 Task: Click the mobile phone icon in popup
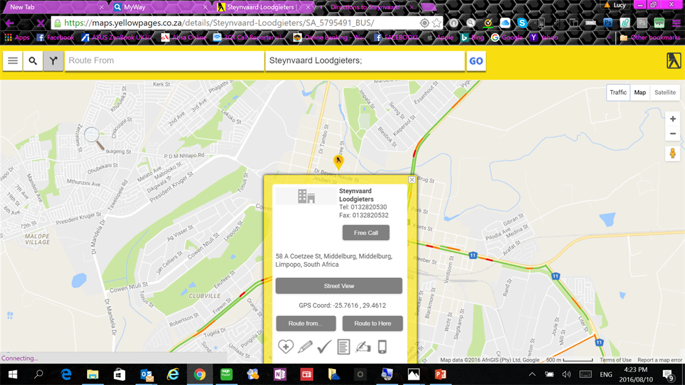tap(382, 347)
